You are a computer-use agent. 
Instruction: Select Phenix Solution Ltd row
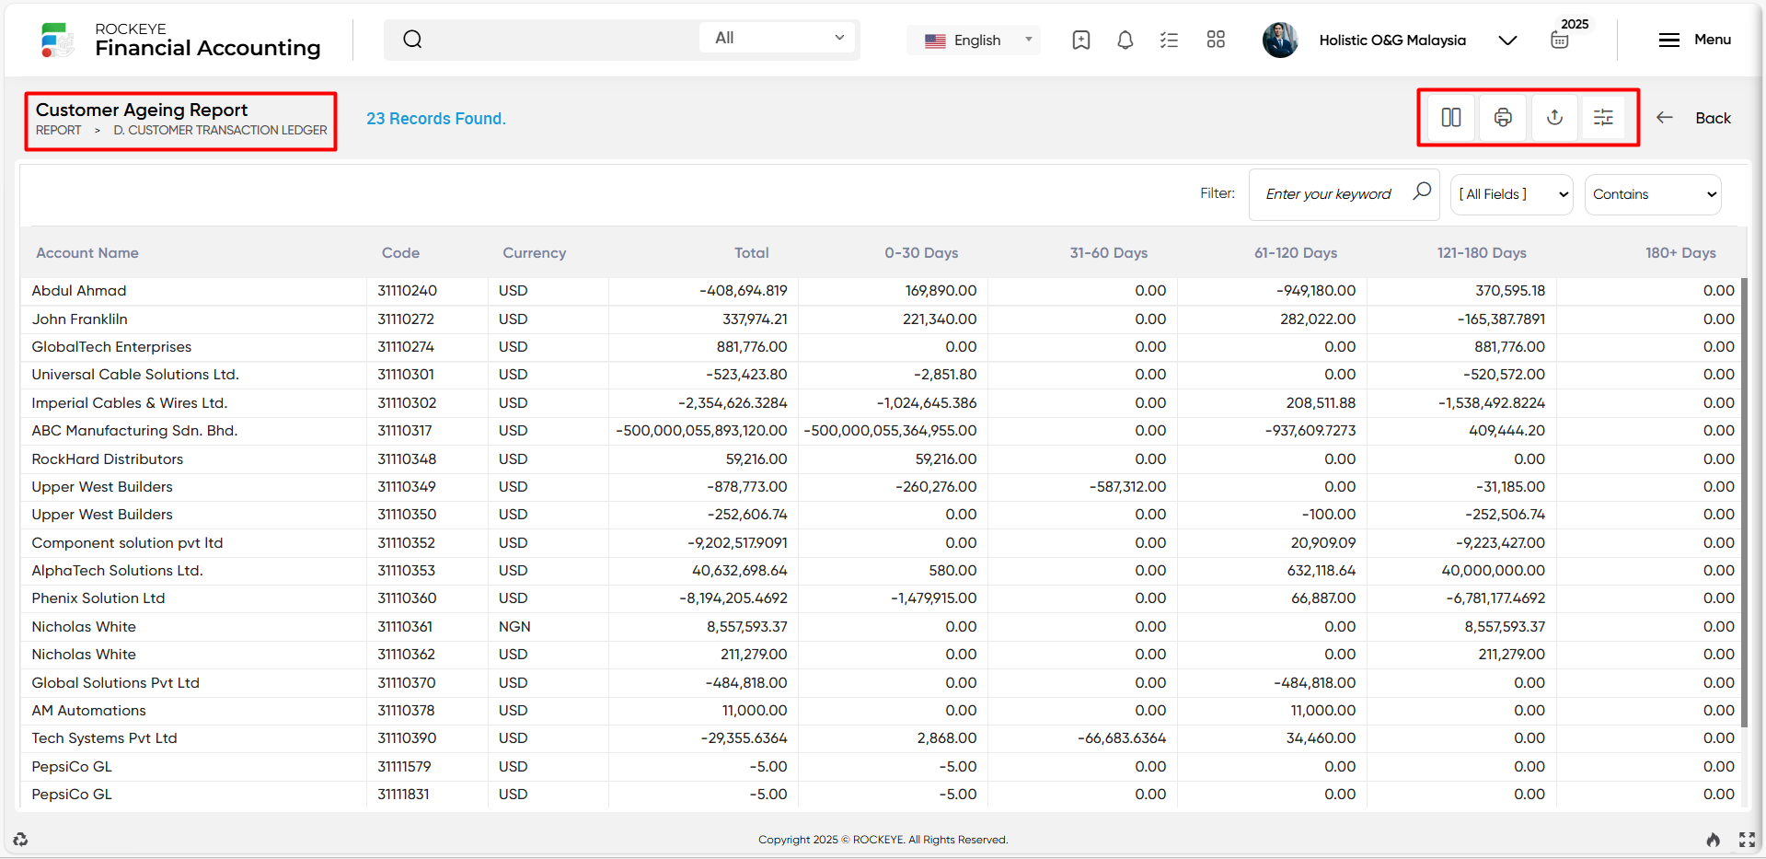tap(881, 598)
